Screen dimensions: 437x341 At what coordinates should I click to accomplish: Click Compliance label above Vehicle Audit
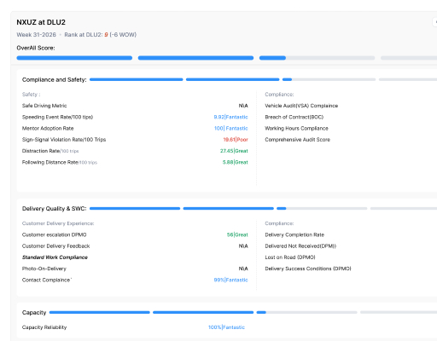[279, 95]
